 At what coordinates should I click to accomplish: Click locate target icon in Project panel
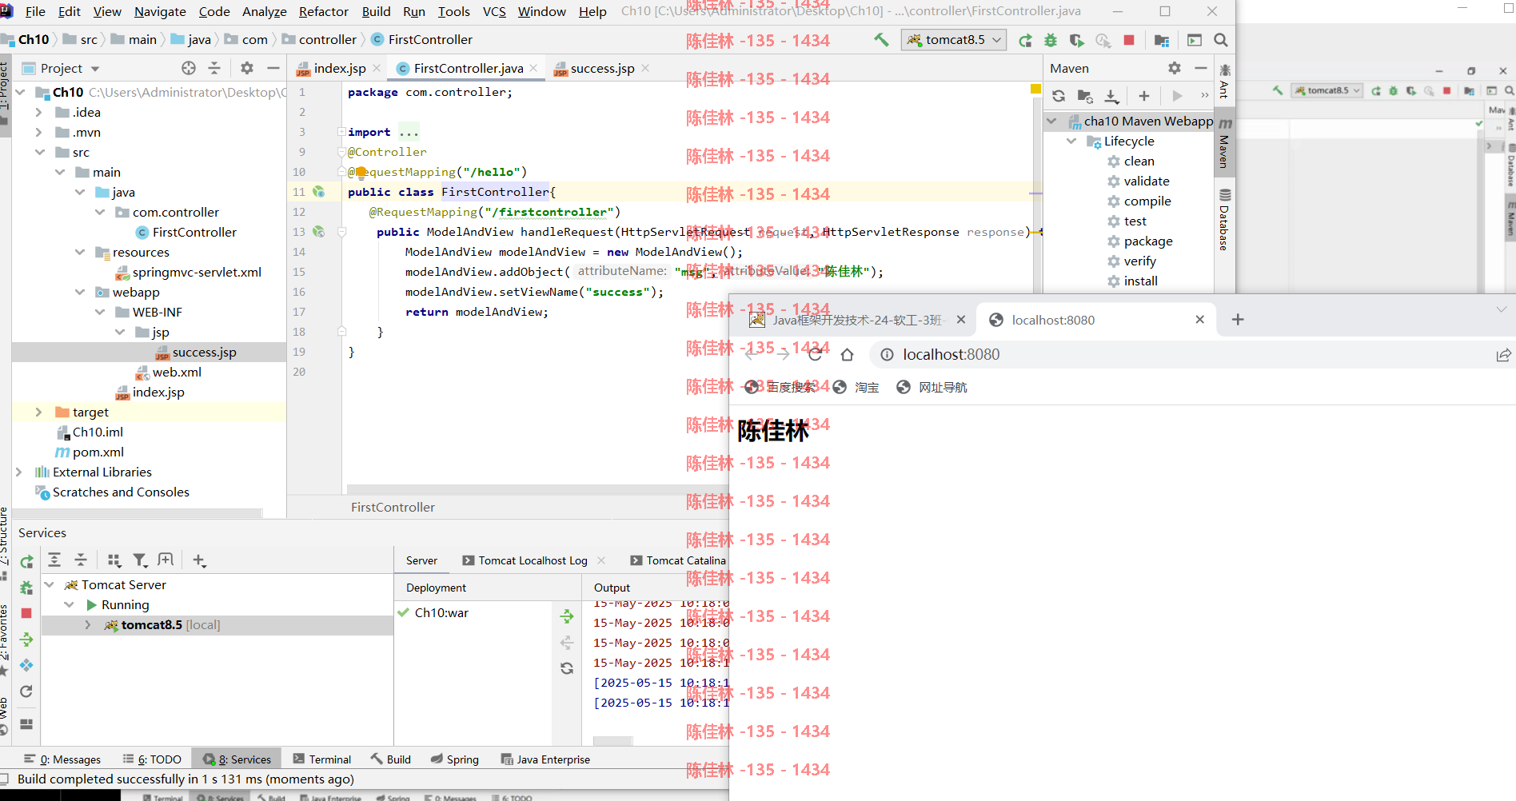pos(189,68)
